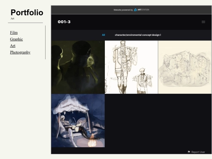Open the blue campfire tent painting
212x159 pixels.
pyautogui.click(x=78, y=121)
